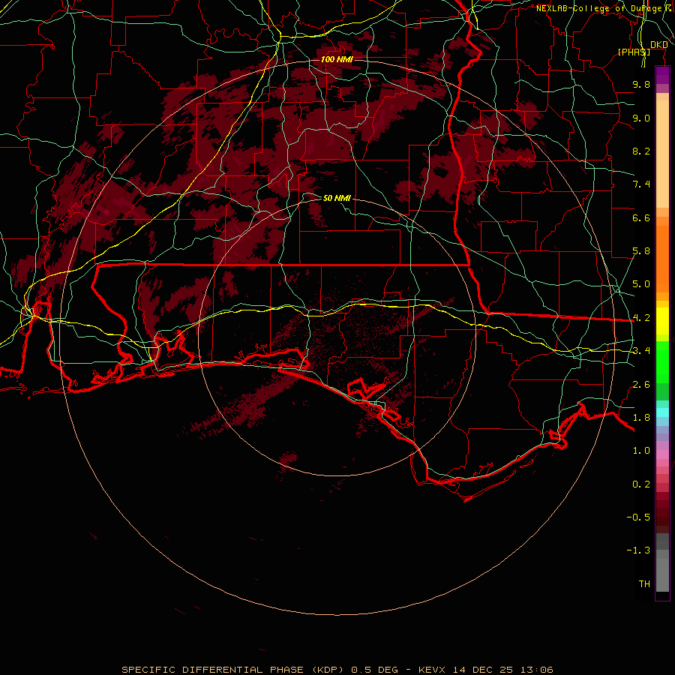Screen dimensions: 675x675
Task: Pick the cyan band in color bar
Action: coord(662,412)
